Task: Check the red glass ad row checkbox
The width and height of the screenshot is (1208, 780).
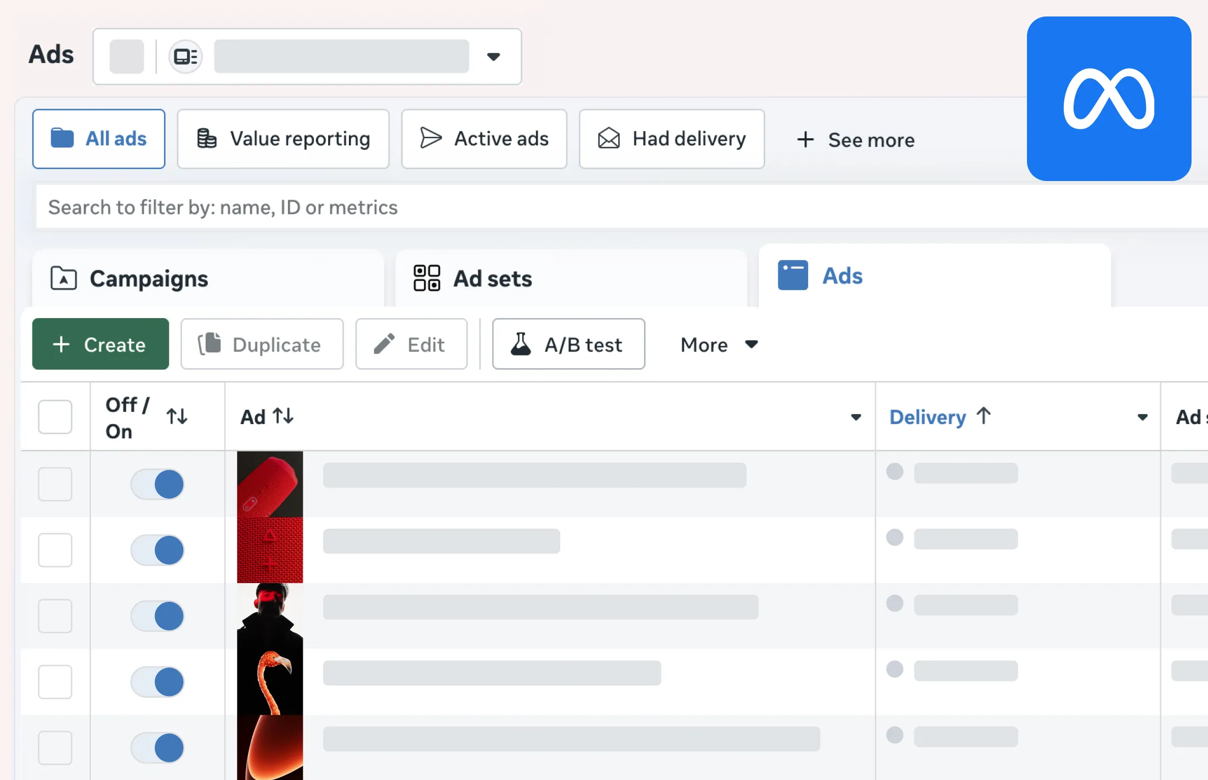Action: (55, 748)
